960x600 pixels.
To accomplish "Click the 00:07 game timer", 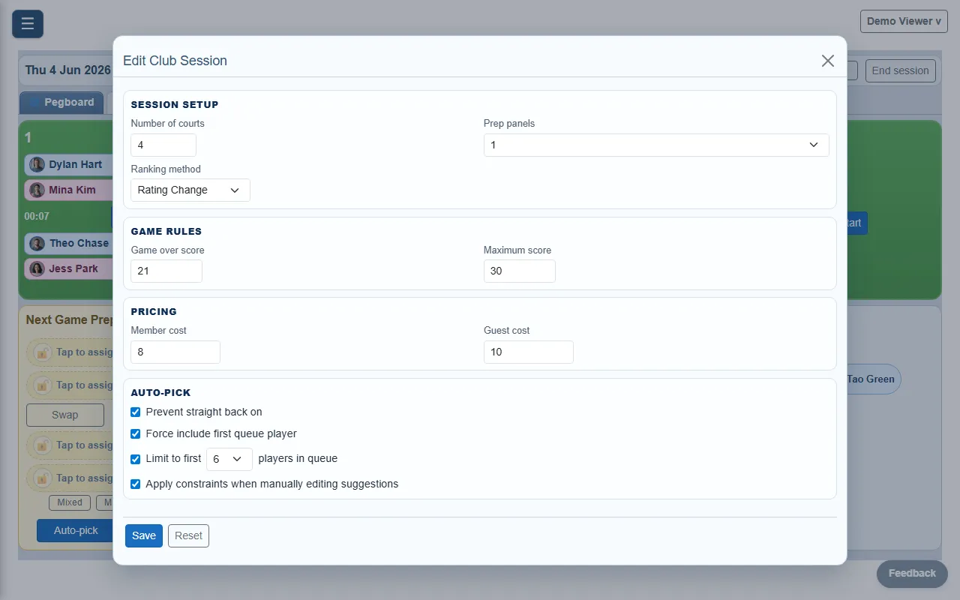I will pos(37,216).
